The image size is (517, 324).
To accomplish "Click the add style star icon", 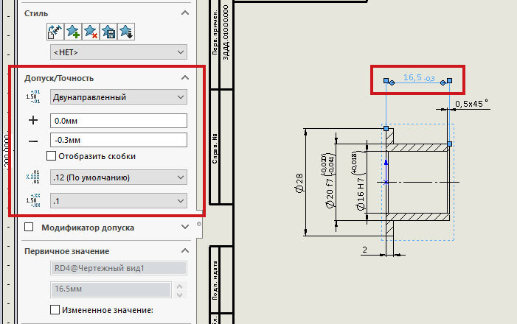I will [73, 32].
